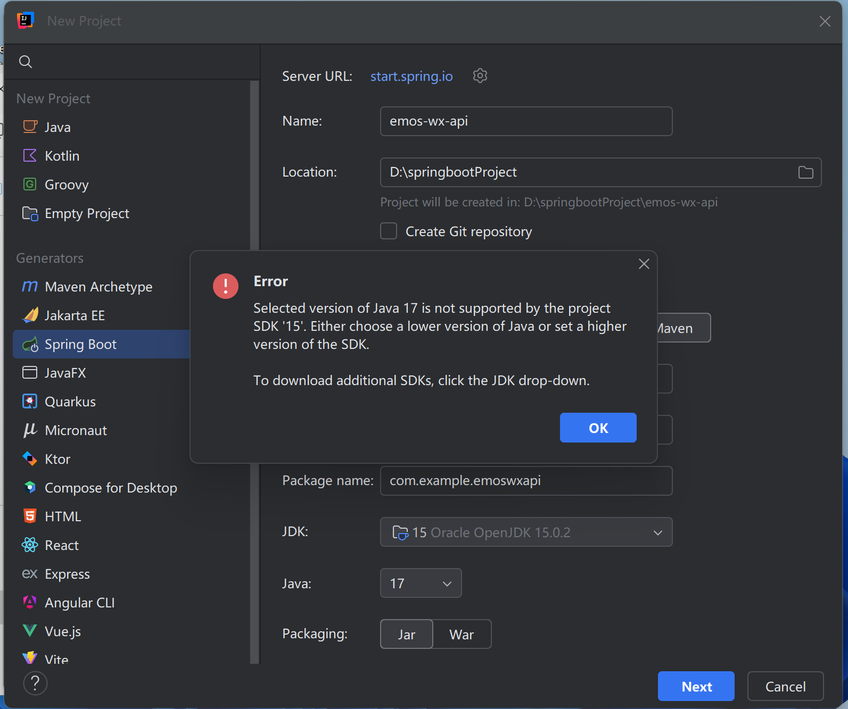Viewport: 848px width, 709px height.
Task: Select the Maven build type option
Action: point(684,328)
